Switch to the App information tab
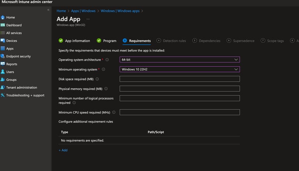This screenshot has height=171, width=299. click(74, 41)
